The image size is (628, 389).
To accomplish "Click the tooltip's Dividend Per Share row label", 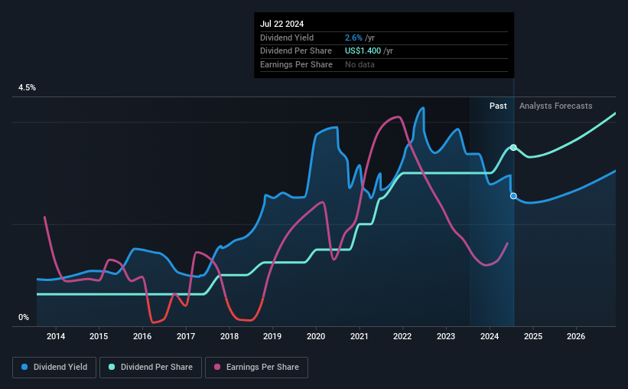I will coord(296,51).
